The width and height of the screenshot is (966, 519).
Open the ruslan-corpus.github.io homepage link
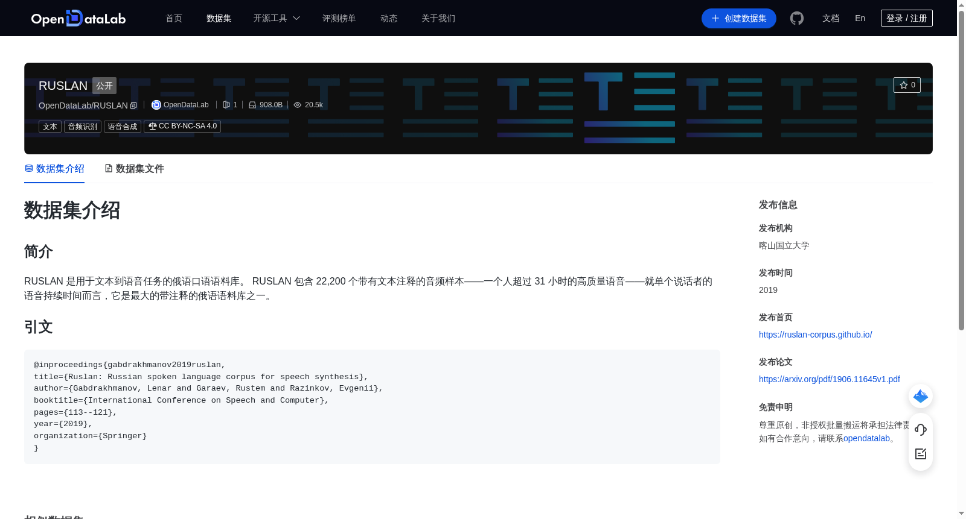pyautogui.click(x=815, y=335)
